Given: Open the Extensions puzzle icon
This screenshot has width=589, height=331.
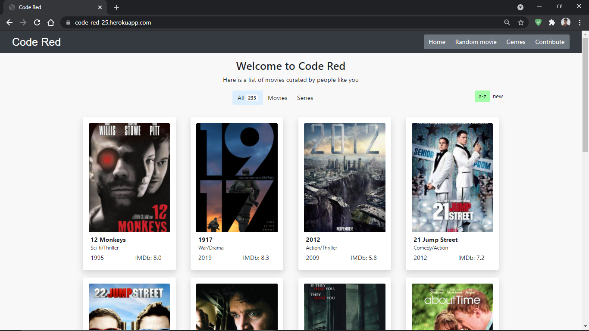Looking at the screenshot, I should click(x=552, y=22).
